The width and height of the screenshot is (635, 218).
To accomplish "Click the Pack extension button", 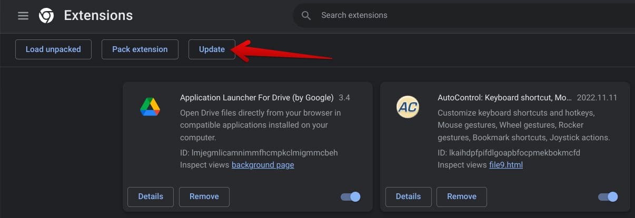I will (140, 49).
